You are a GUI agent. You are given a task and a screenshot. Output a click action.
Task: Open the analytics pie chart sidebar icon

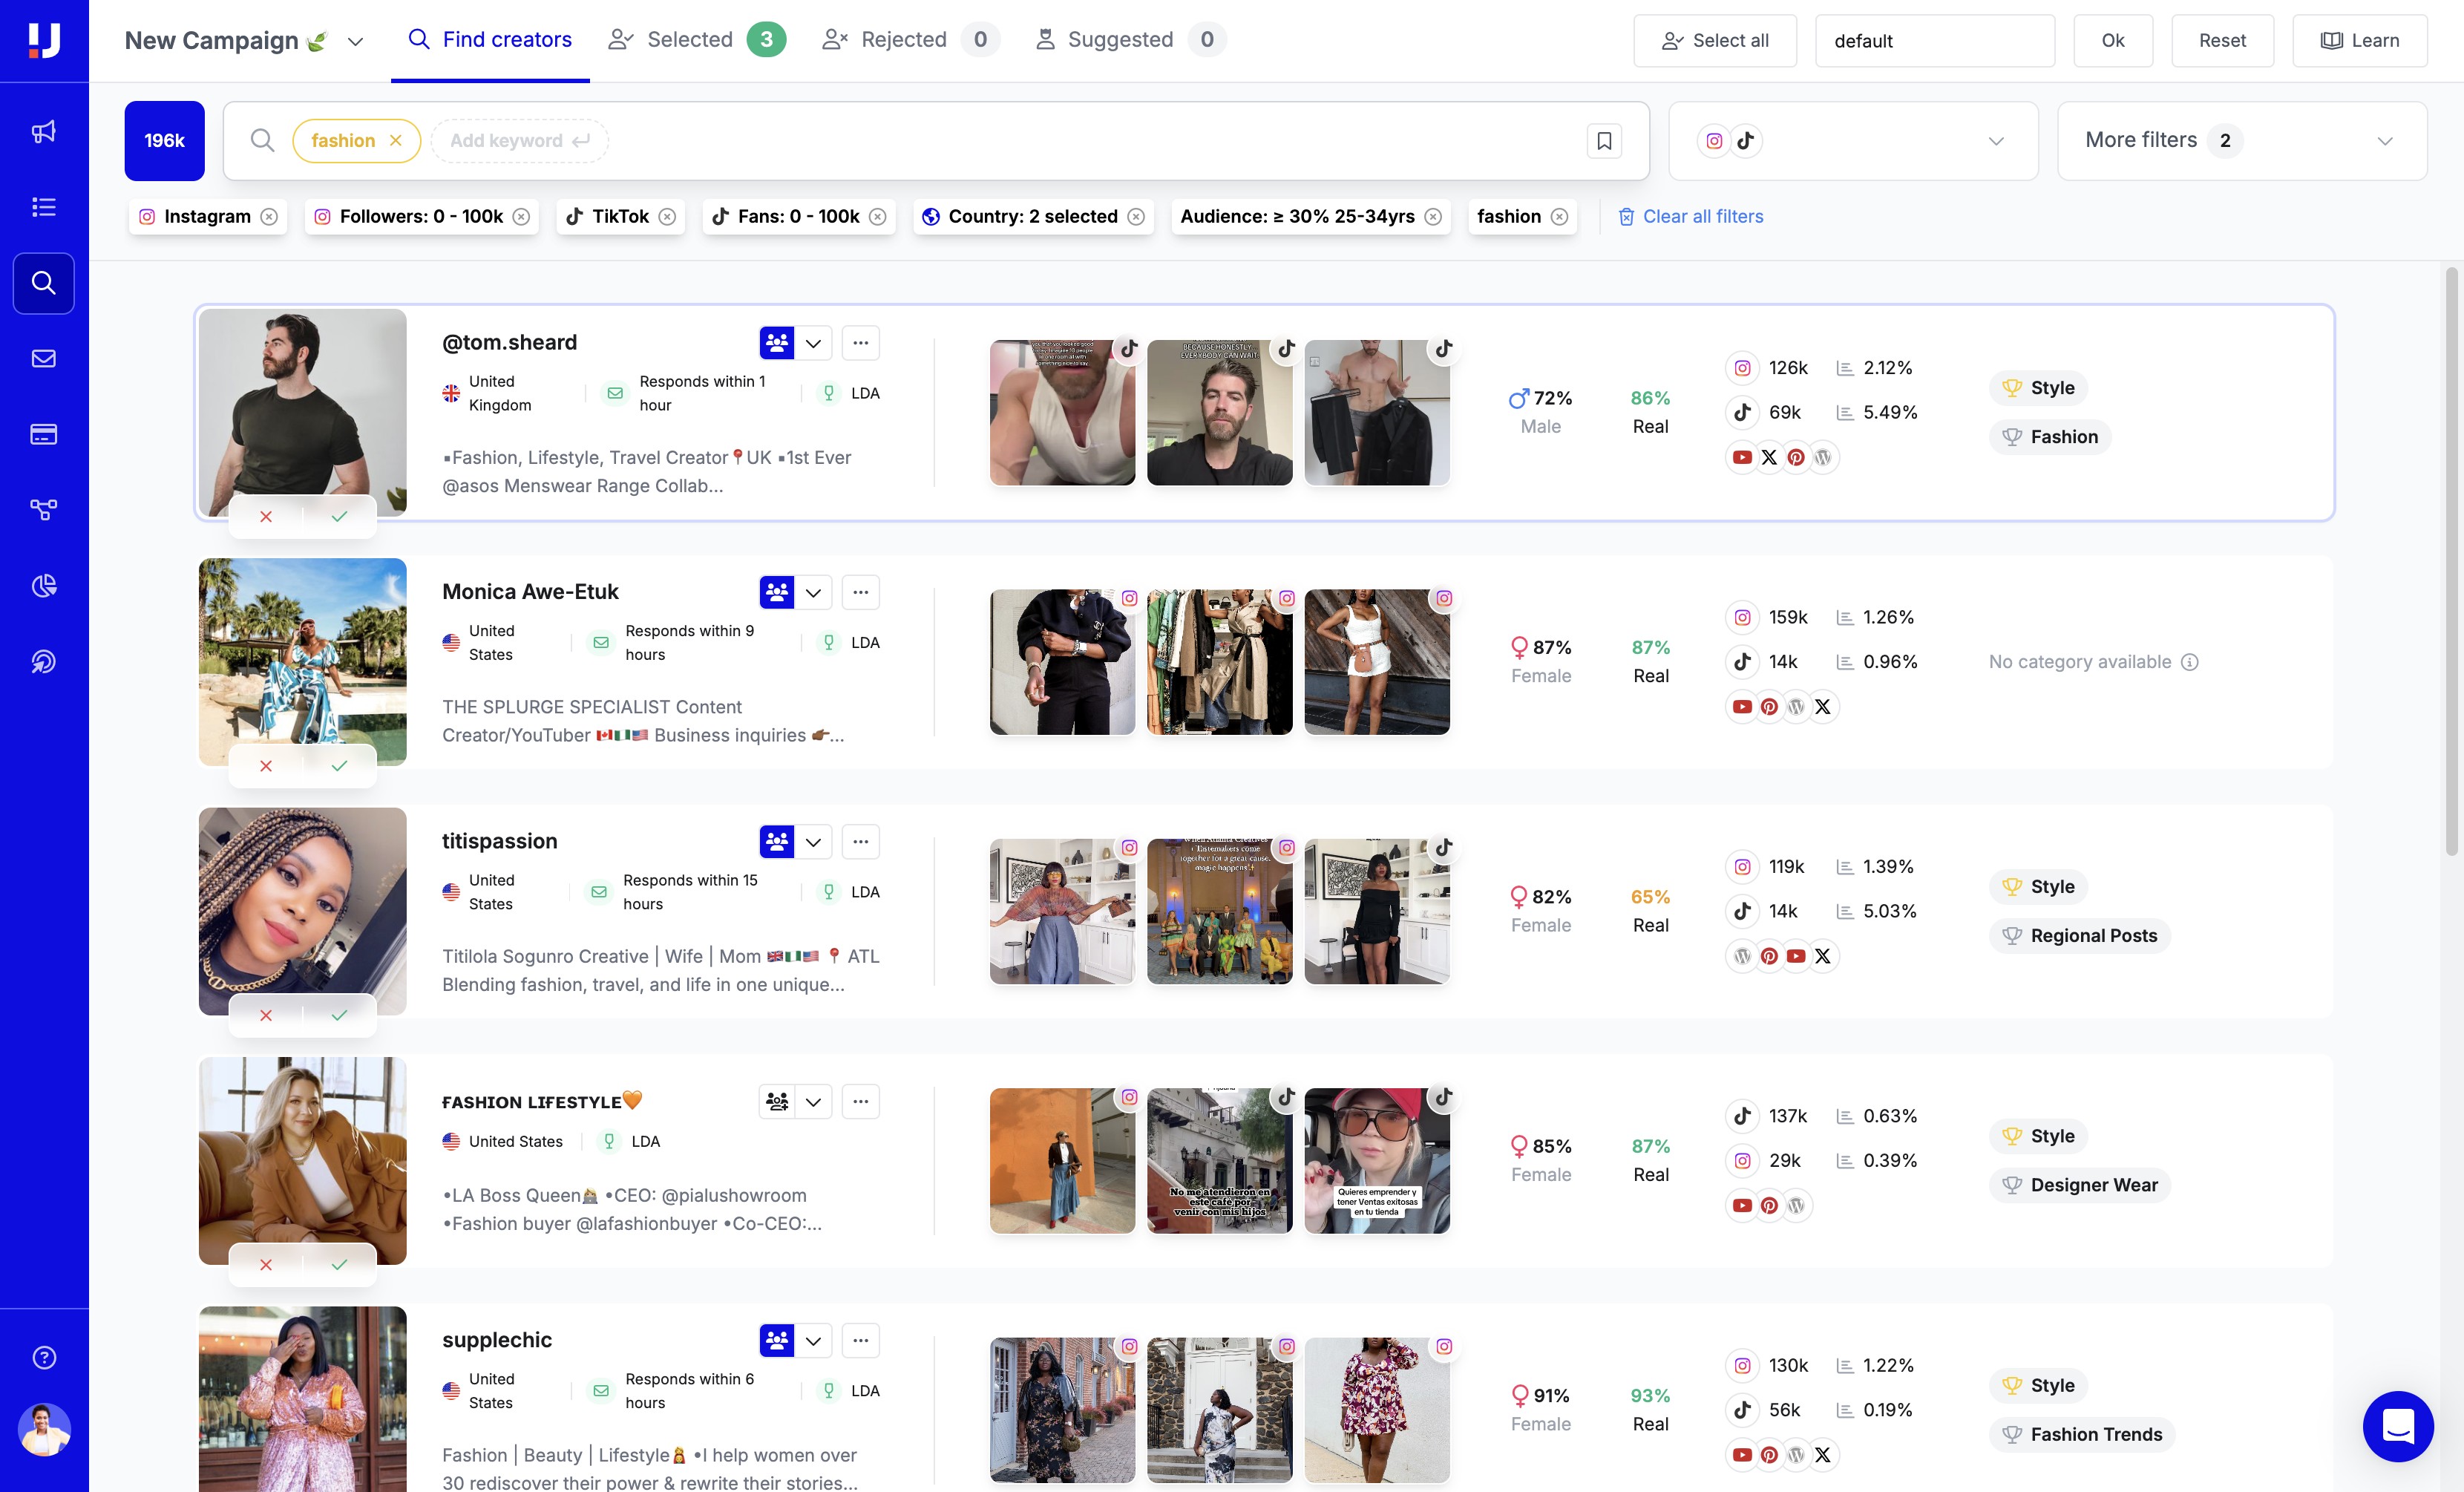tap(43, 585)
